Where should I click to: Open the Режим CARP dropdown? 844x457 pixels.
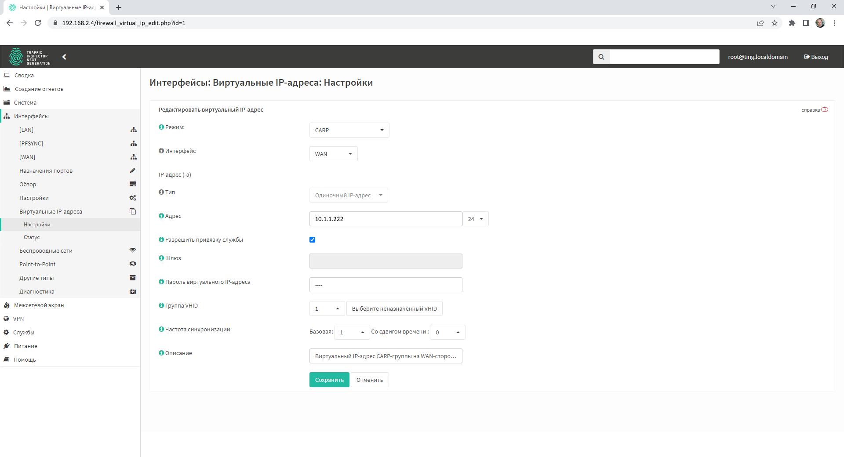click(349, 130)
